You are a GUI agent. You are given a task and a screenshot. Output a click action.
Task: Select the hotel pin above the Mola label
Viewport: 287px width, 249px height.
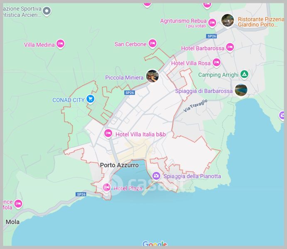[x=18, y=204]
